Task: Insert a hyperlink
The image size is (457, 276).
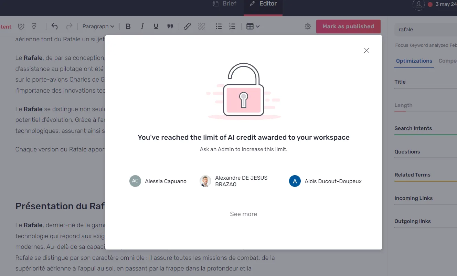Action: [x=187, y=26]
